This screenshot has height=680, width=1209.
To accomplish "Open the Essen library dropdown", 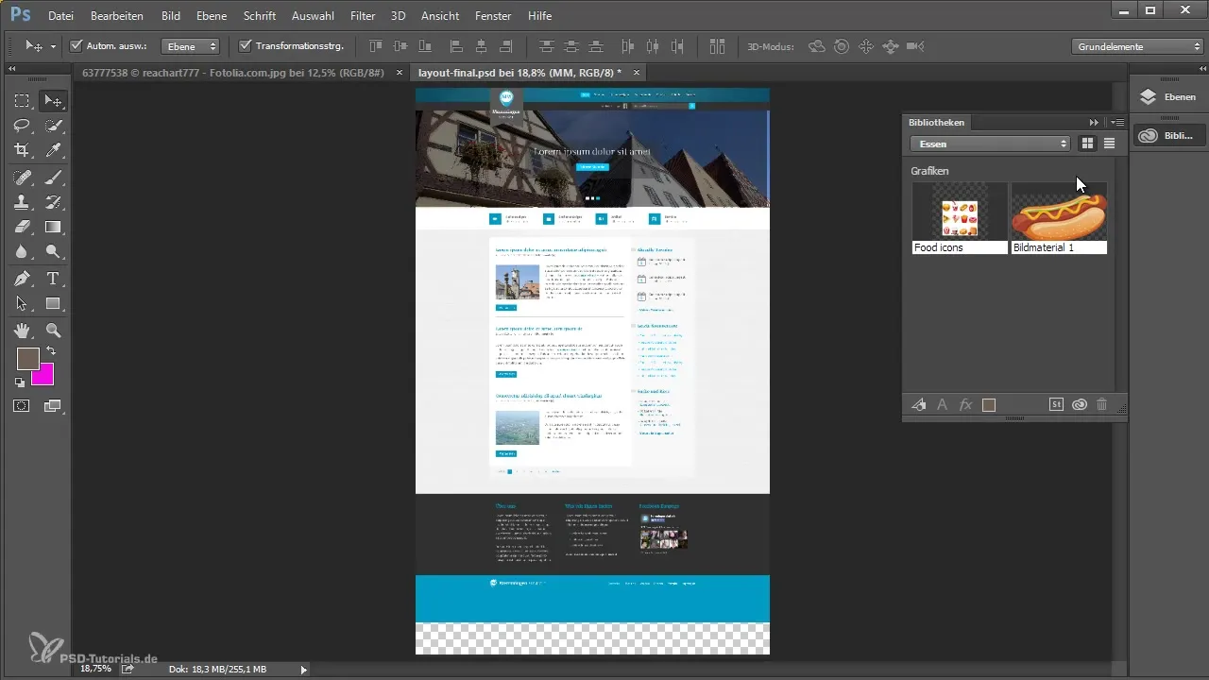I will point(990,144).
